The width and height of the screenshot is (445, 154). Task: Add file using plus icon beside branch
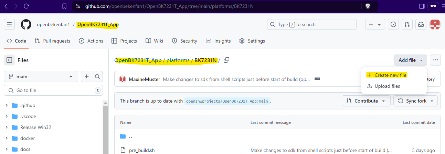coord(86,76)
